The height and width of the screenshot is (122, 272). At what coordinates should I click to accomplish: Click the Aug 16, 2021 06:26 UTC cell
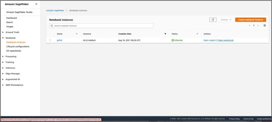click(129, 40)
